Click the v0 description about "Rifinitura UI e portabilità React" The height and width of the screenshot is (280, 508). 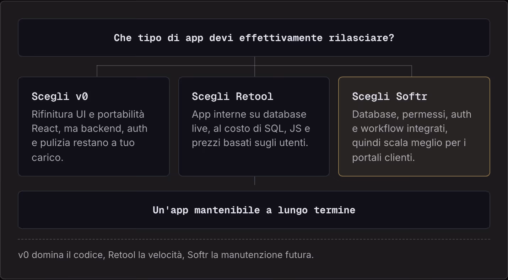tap(90, 136)
